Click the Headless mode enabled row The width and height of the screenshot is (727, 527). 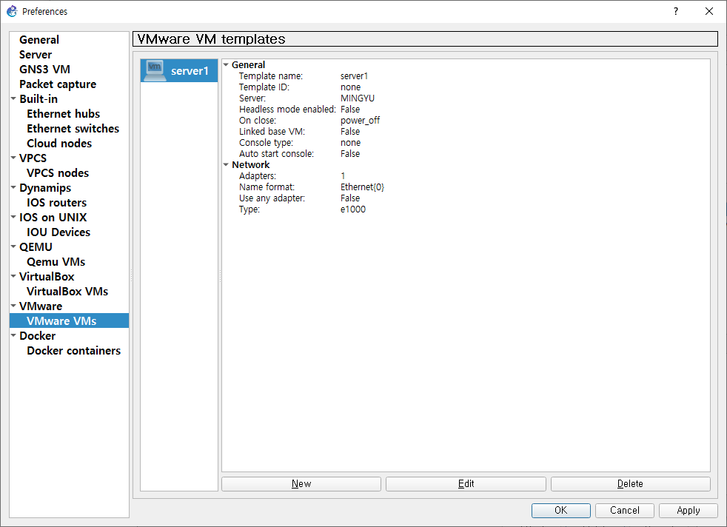(466, 110)
